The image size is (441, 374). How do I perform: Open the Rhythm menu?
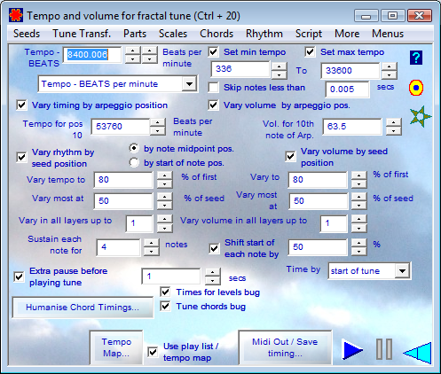pos(264,34)
